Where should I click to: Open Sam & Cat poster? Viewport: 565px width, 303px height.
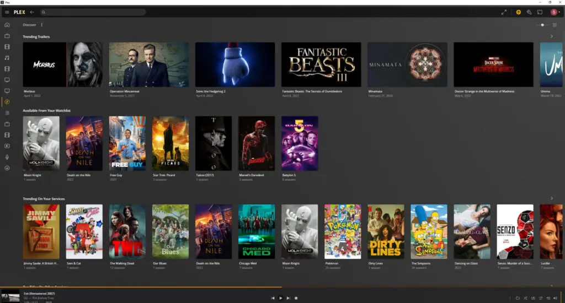[84, 231]
